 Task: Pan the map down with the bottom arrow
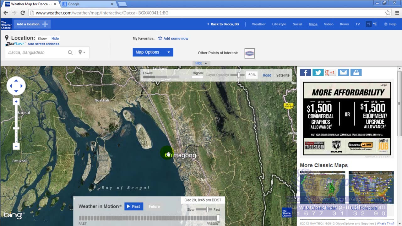[x=16, y=91]
